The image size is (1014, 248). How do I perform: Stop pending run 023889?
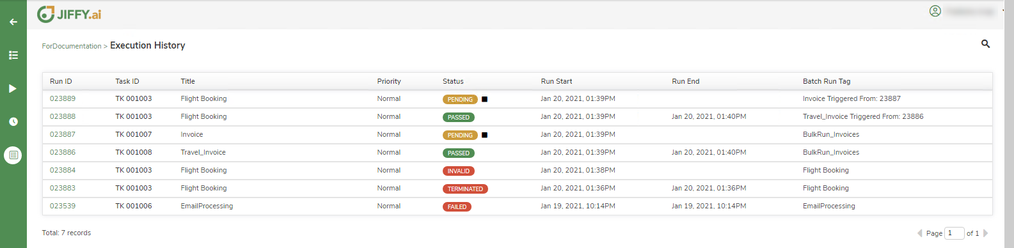pyautogui.click(x=484, y=99)
